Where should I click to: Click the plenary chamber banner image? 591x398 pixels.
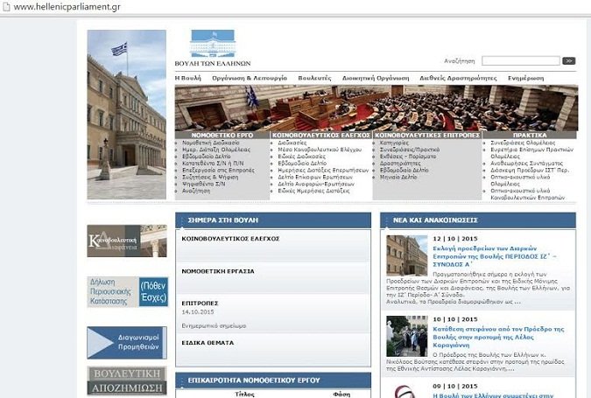click(x=376, y=108)
